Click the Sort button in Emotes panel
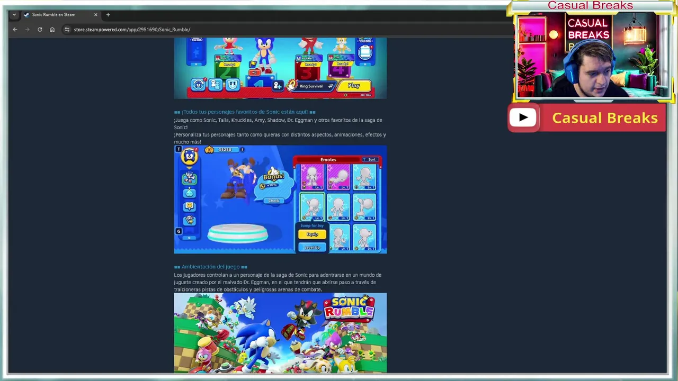 click(x=370, y=159)
